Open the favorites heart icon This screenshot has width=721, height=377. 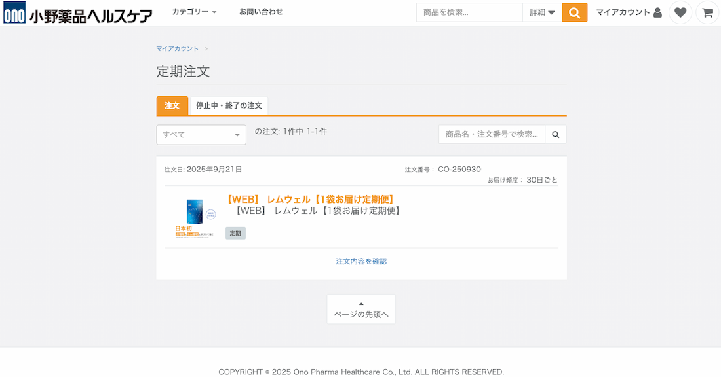[x=680, y=12]
